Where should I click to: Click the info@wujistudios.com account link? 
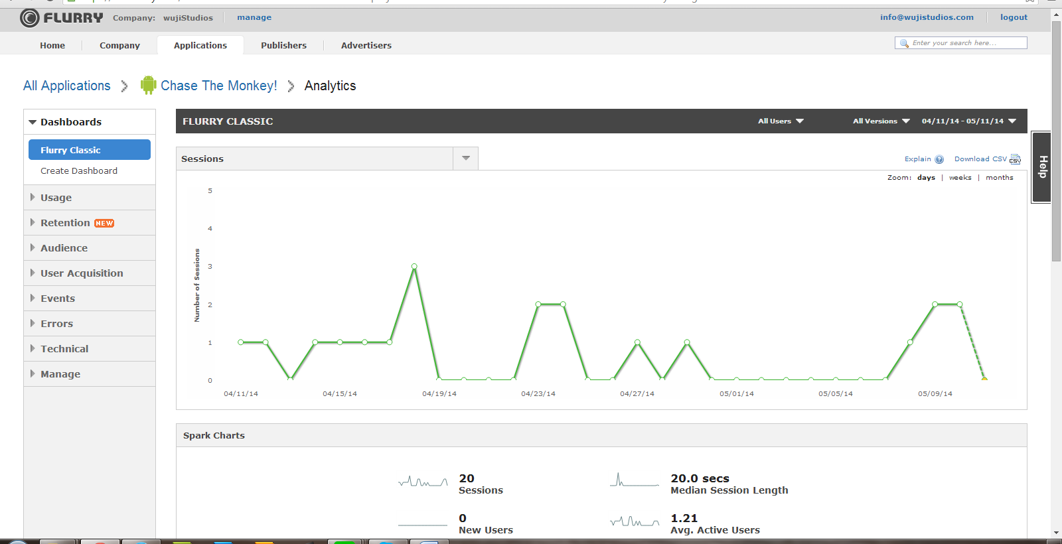pyautogui.click(x=927, y=17)
